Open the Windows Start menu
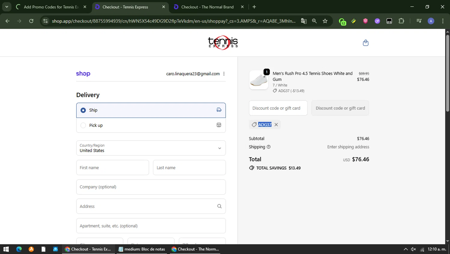 pyautogui.click(x=6, y=249)
